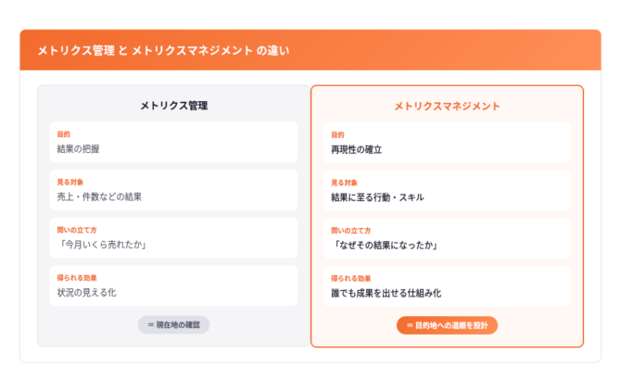Click the 売上・件数などの結果 card text
621x392 pixels.
pos(99,196)
